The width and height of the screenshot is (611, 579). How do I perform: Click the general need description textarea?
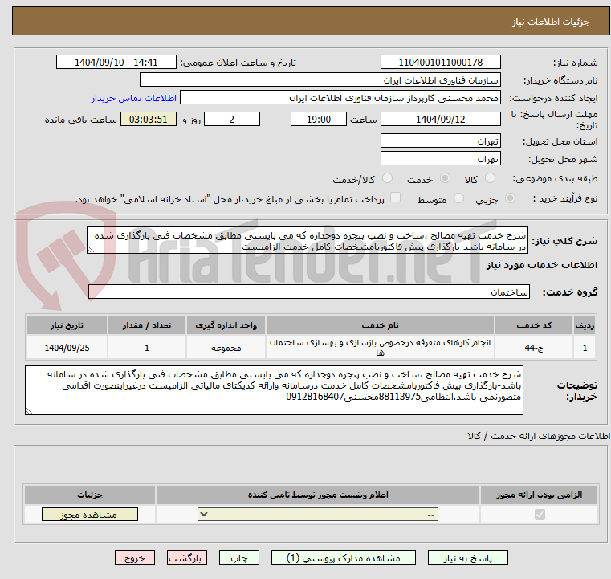point(307,241)
